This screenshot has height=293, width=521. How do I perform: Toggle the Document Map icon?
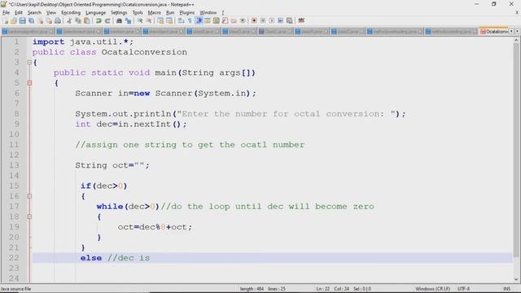click(x=217, y=20)
